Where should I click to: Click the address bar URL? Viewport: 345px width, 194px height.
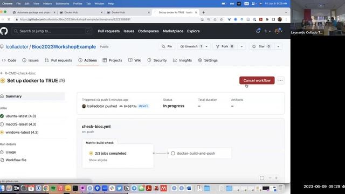pos(75,19)
